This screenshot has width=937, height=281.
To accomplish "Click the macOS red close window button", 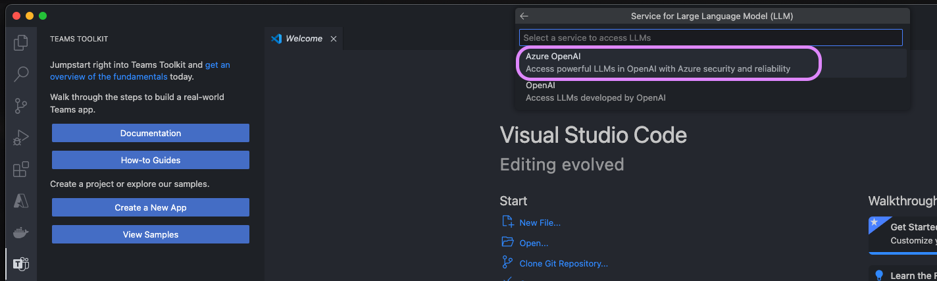I will pos(17,16).
